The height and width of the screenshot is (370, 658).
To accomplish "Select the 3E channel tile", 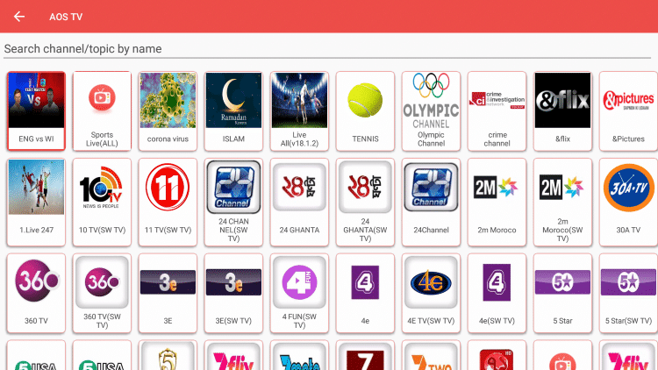I will pos(168,293).
